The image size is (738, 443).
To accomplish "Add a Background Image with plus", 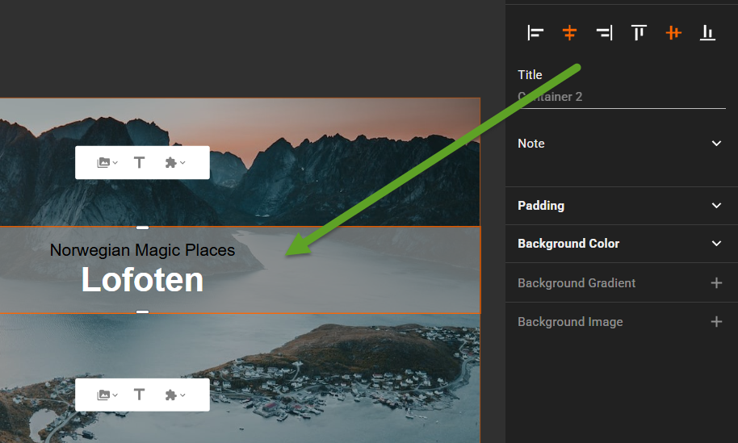I will (716, 322).
